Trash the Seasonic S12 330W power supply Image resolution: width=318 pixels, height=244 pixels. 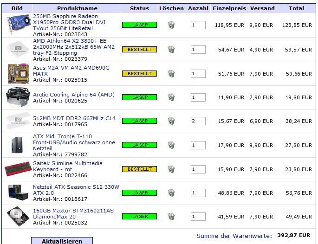point(171,193)
